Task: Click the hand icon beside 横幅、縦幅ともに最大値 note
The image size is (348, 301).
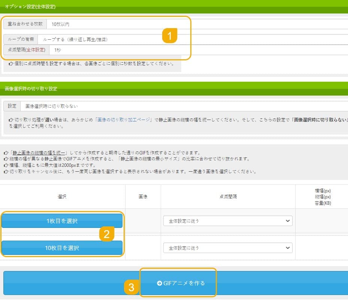Action: (x=6, y=165)
